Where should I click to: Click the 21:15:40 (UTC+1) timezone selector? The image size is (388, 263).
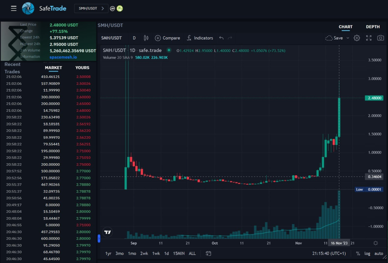pyautogui.click(x=329, y=253)
